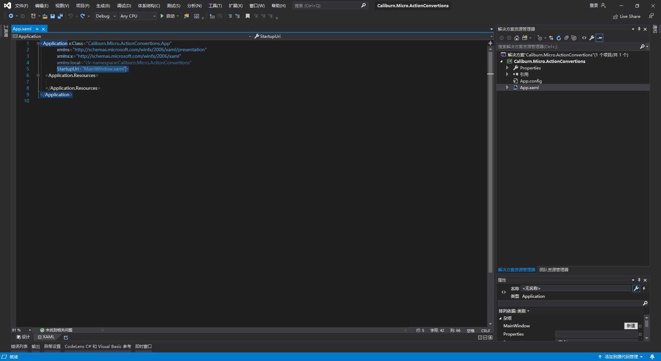Toggle properties wrench view in Properties panel
Screen dimensions: 661x361
[x=636, y=288]
